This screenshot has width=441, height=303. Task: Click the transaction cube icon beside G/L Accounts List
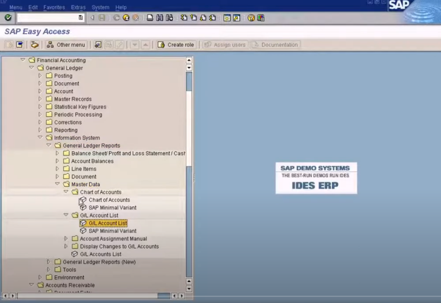click(x=75, y=254)
